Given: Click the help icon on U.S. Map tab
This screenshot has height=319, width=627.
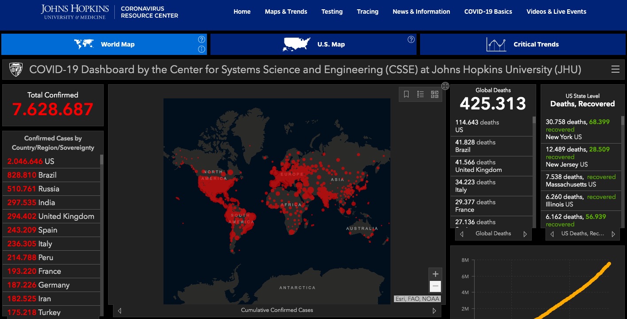Looking at the screenshot, I should pos(411,39).
